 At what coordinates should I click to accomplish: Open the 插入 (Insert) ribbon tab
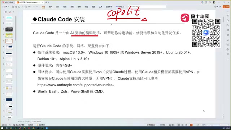click(x=51, y=7)
